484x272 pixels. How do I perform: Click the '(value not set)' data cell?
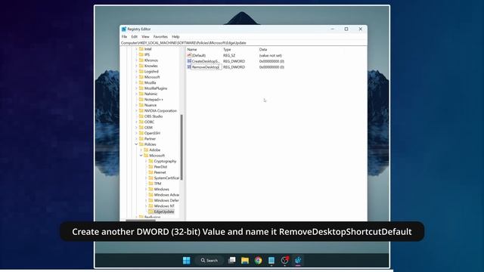271,55
